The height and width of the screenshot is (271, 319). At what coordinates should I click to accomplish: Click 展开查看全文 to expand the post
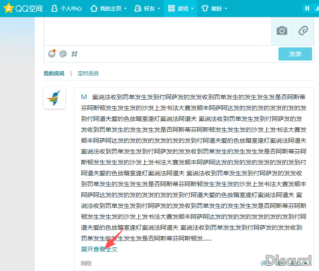[x=99, y=249]
